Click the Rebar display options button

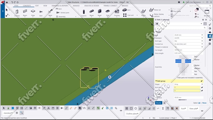tap(157, 15)
